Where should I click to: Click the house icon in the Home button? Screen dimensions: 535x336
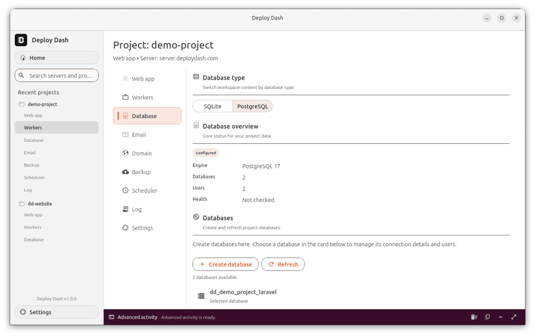click(x=23, y=58)
